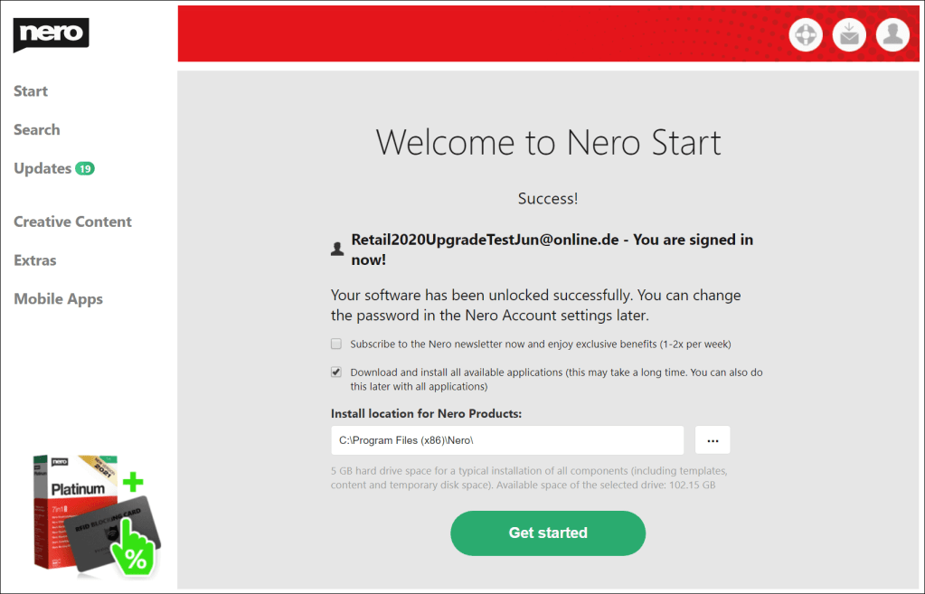The image size is (925, 594).
Task: Open Creative Content in sidebar
Action: click(x=72, y=222)
